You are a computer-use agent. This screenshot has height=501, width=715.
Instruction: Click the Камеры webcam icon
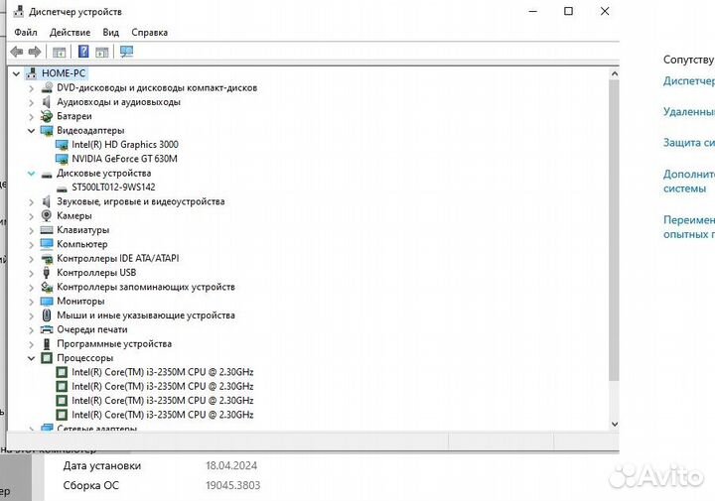point(47,215)
